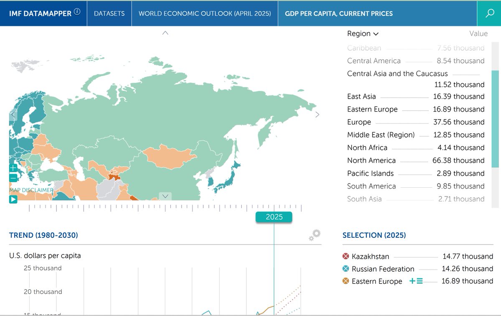Select North America in region list

point(416,160)
